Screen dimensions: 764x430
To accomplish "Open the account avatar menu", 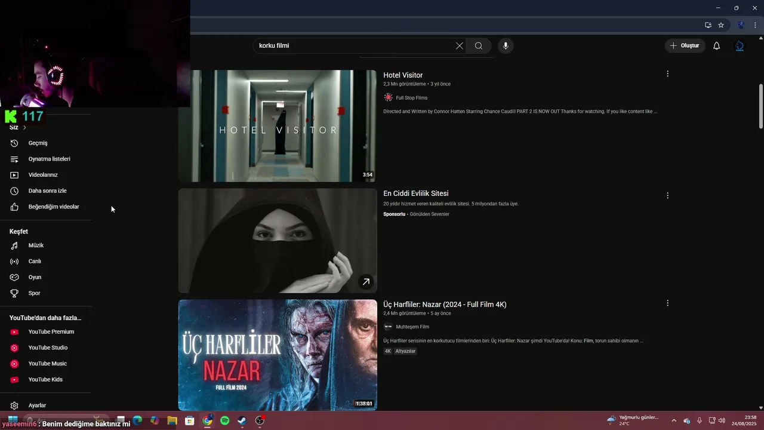I will click(740, 46).
